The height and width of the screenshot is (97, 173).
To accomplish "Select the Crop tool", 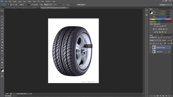I will pos(2,22).
